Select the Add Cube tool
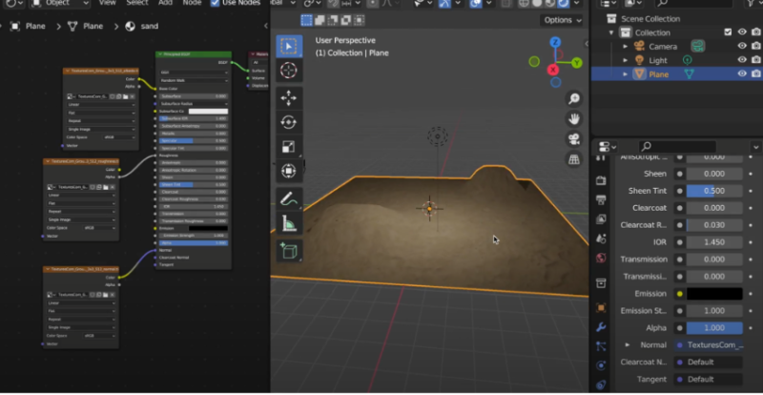This screenshot has height=395, width=763. point(289,251)
